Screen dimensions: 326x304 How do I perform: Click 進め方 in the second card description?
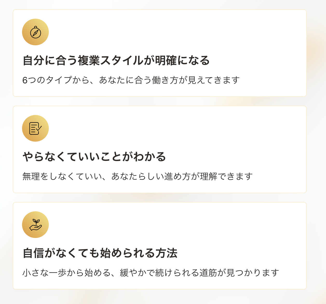click(x=178, y=176)
